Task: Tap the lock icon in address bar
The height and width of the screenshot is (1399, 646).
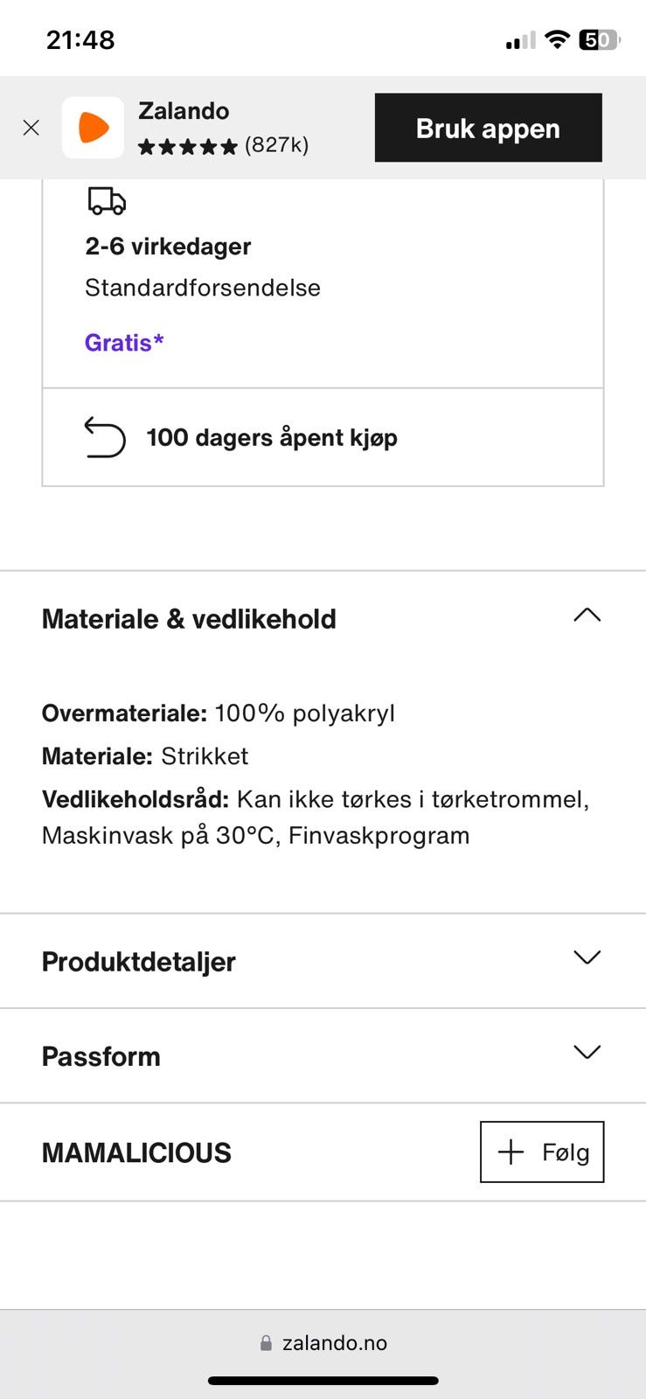Action: (266, 1343)
